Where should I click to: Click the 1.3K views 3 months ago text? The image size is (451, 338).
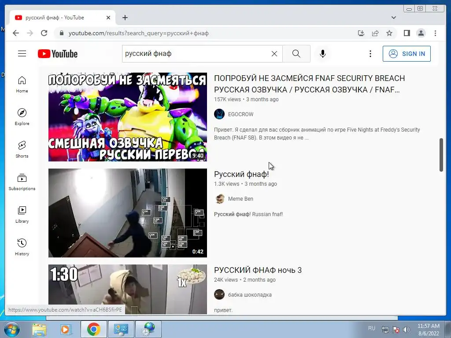tap(245, 184)
